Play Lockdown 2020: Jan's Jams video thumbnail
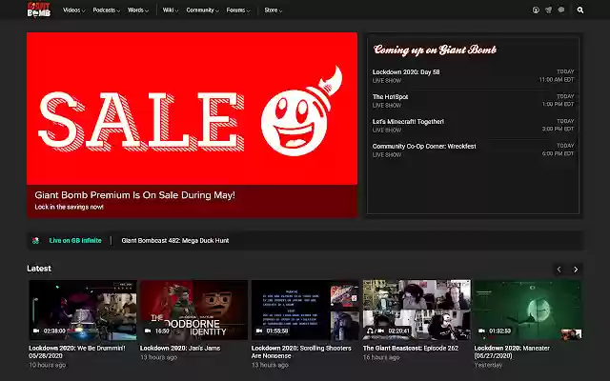Screen dimensions: 610x381 [193, 311]
